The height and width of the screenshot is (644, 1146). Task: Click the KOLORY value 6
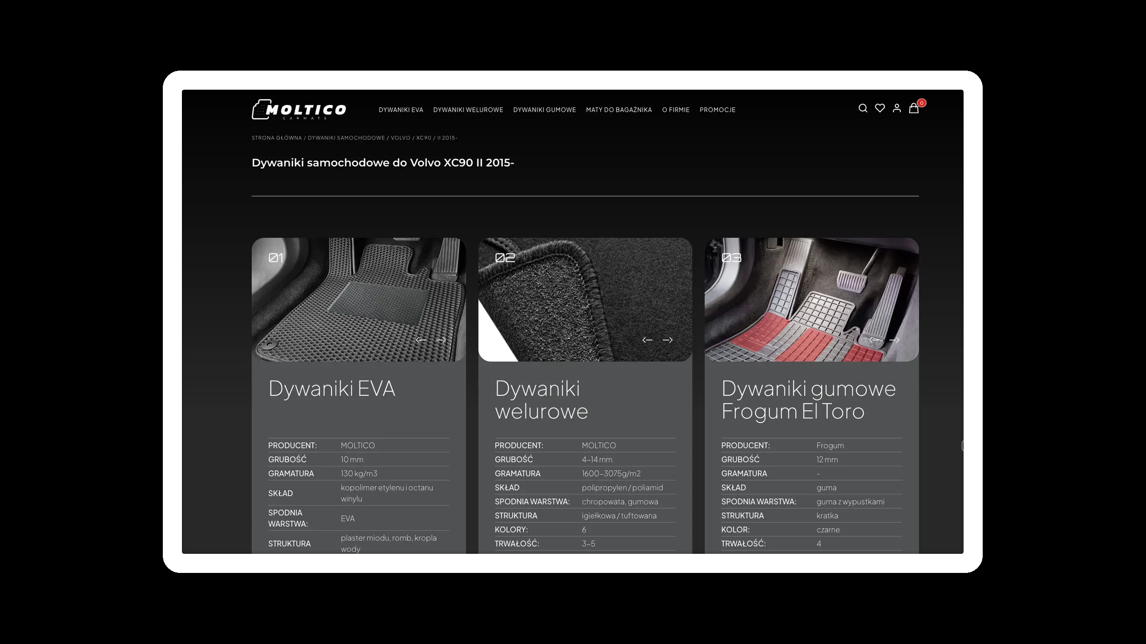coord(584,530)
